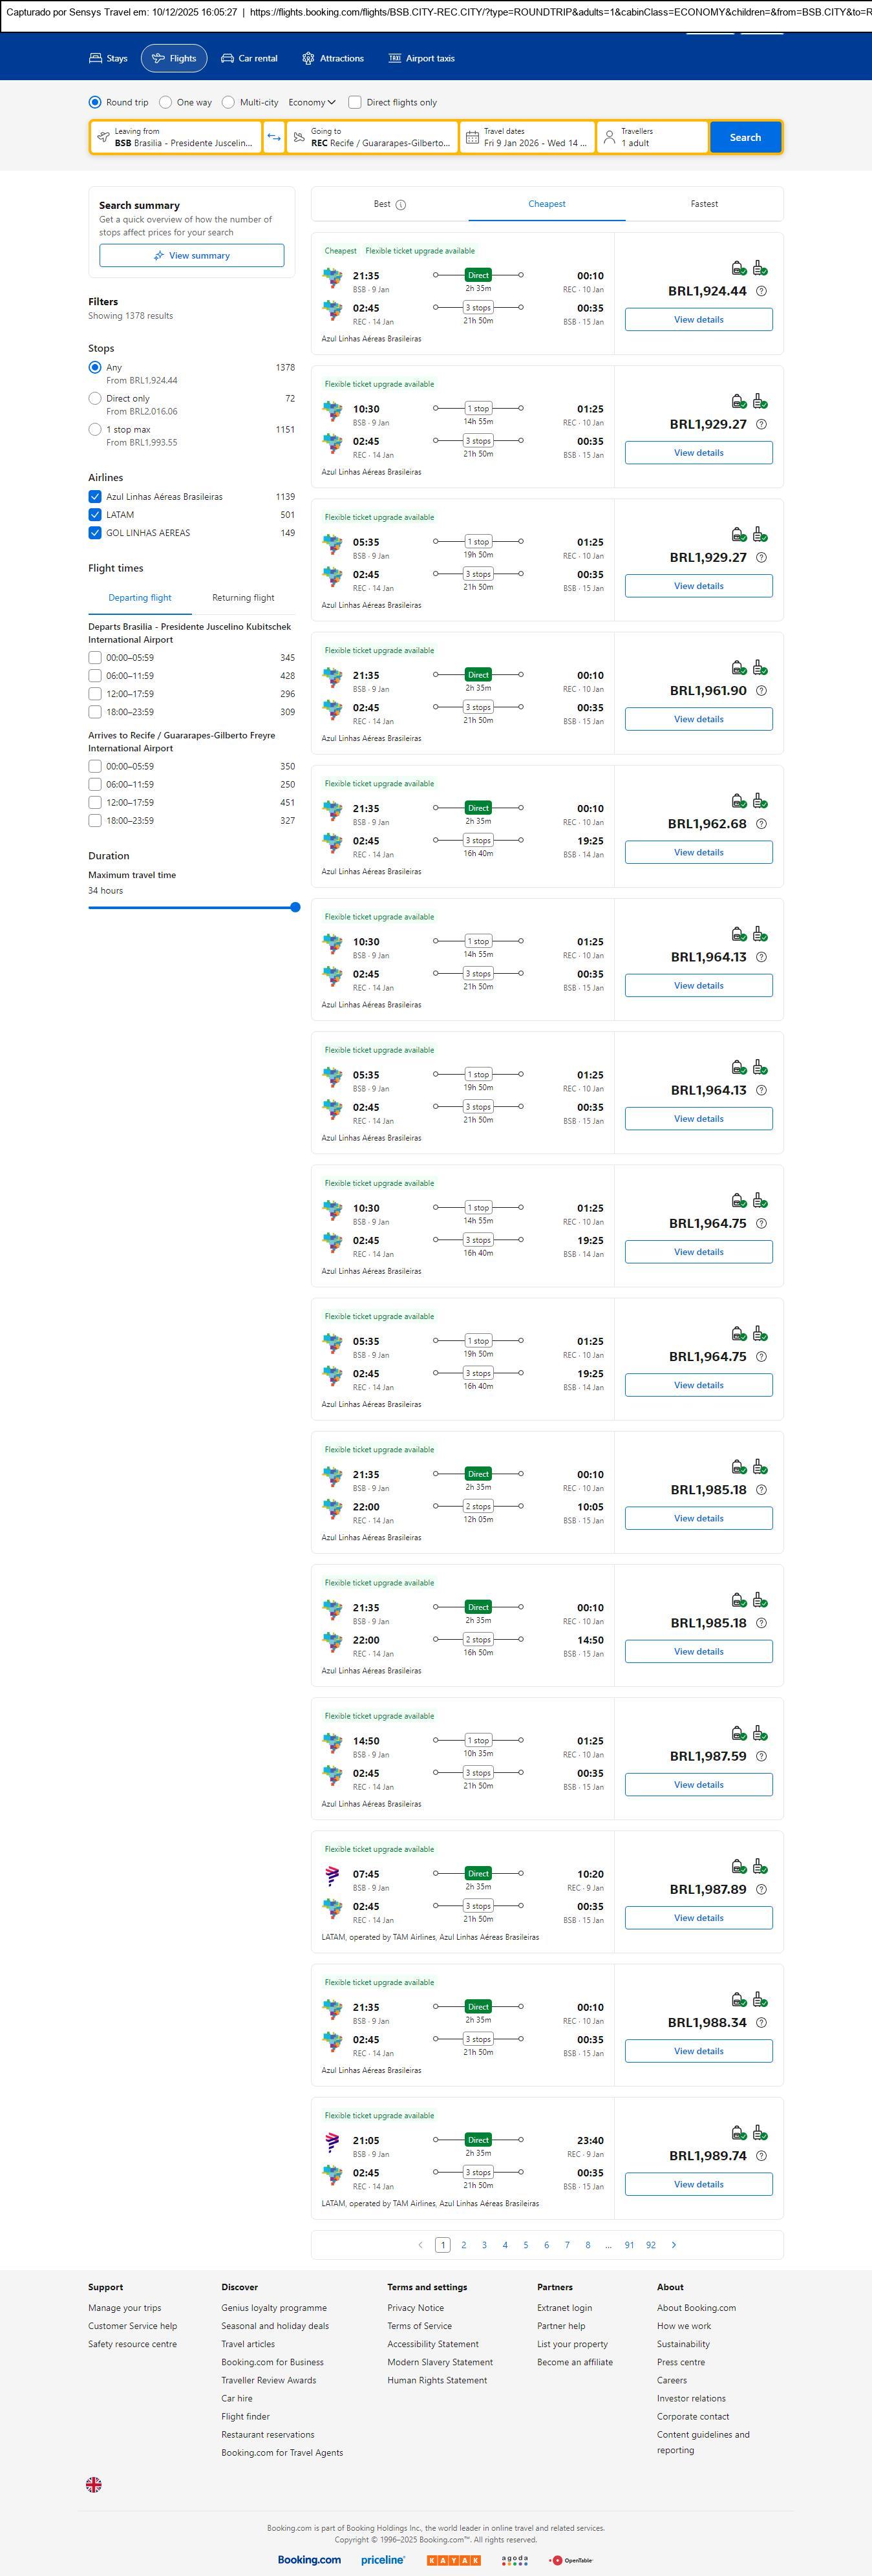Viewport: 872px width, 2576px height.
Task: Click the baggage icon on the cheapest flight card
Action: (738, 268)
